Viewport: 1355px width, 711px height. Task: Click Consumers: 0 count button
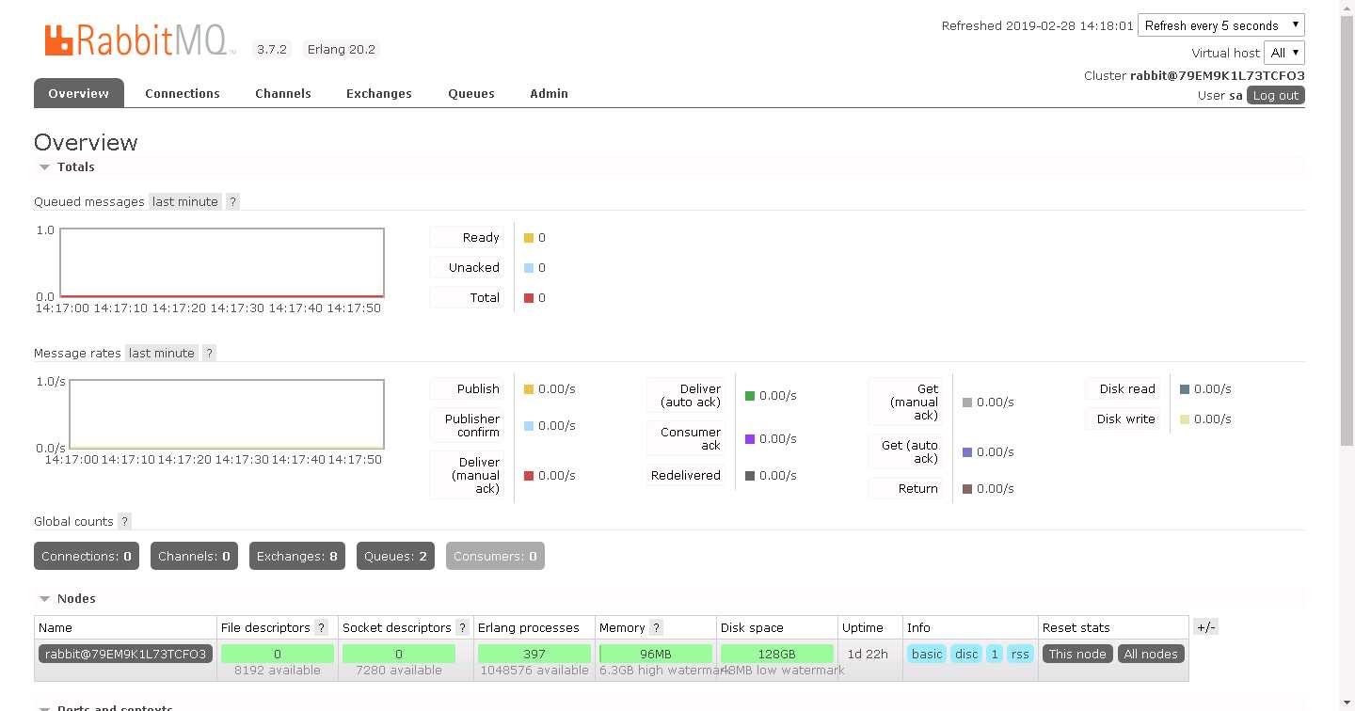495,556
